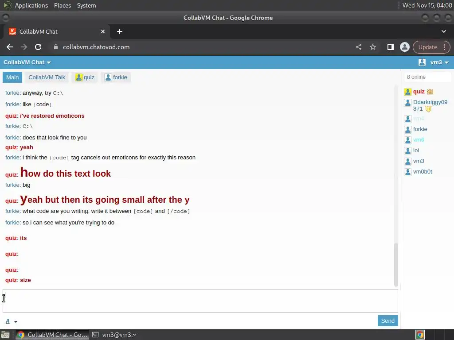Open Chrome profile avatar
This screenshot has height=340, width=454.
click(x=404, y=47)
